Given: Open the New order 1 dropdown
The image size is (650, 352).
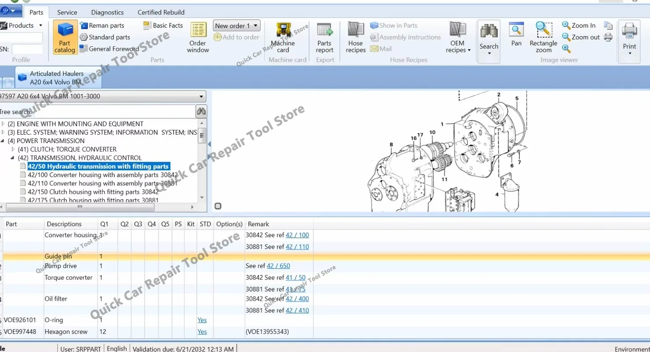Looking at the screenshot, I should pos(237,26).
